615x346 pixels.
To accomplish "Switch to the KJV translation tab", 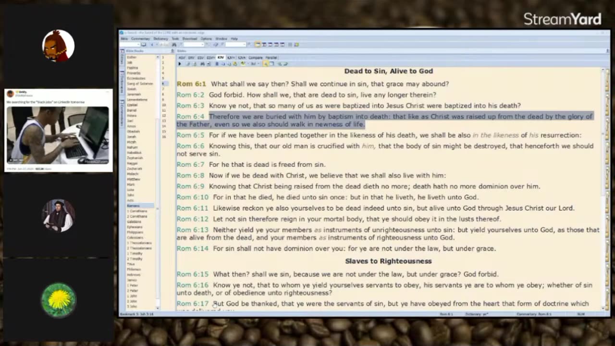I will [x=221, y=58].
